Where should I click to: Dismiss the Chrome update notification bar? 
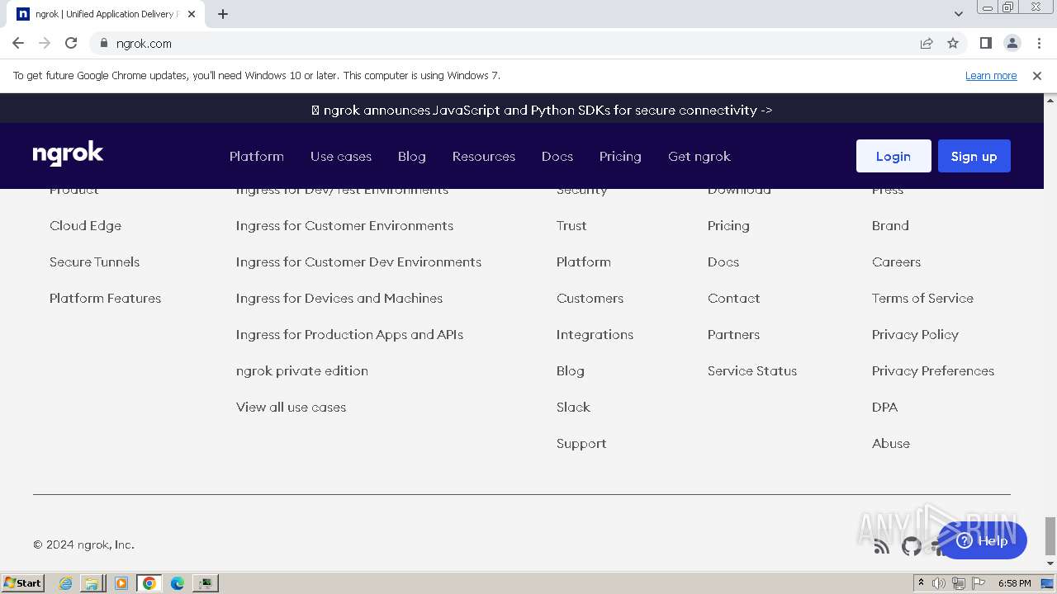click(1037, 75)
